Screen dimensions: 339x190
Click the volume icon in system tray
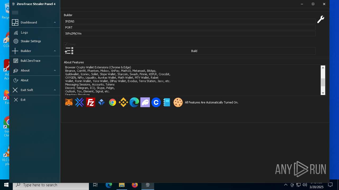305,185
